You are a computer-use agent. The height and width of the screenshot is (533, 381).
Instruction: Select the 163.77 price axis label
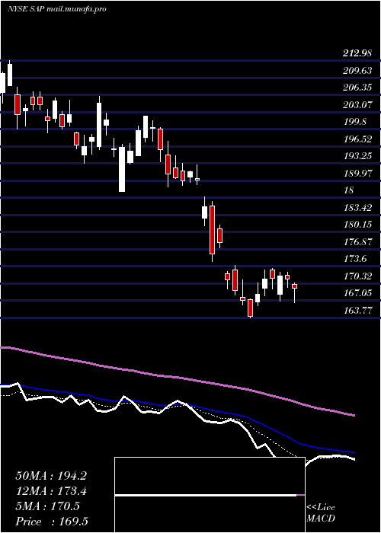357,311
